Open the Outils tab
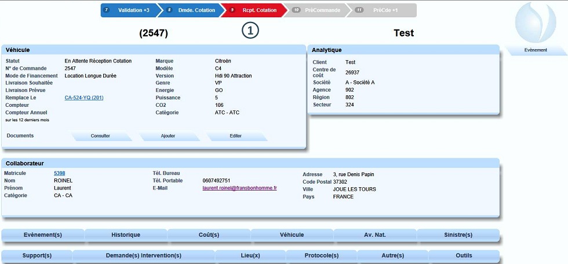568x264 pixels. point(464,256)
